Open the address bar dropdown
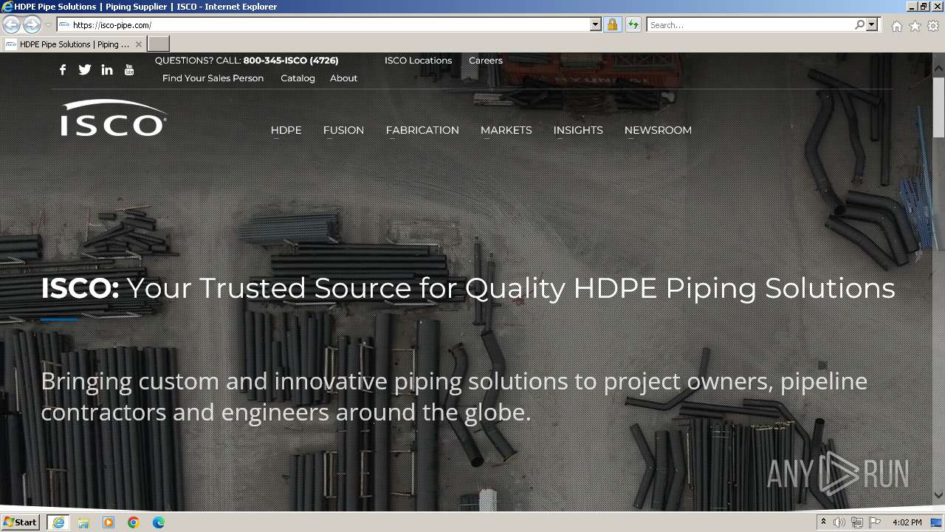The width and height of the screenshot is (945, 532). coord(596,24)
